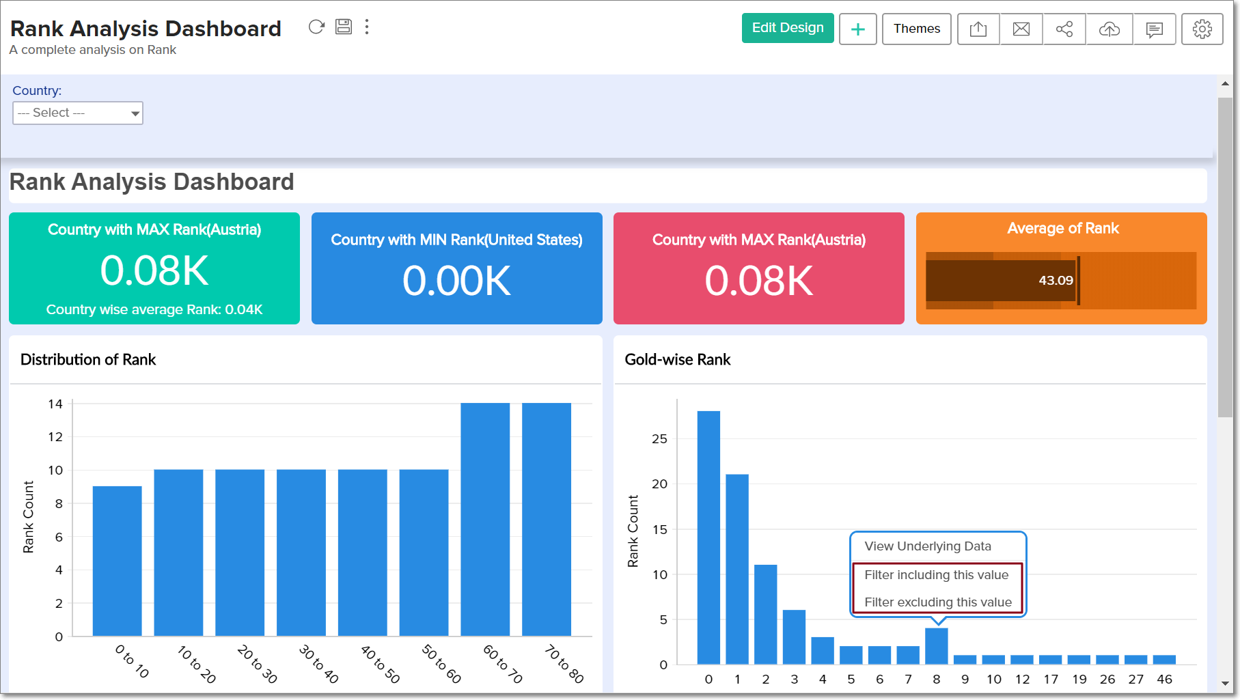
Task: Click the plus add button
Action: coord(858,29)
